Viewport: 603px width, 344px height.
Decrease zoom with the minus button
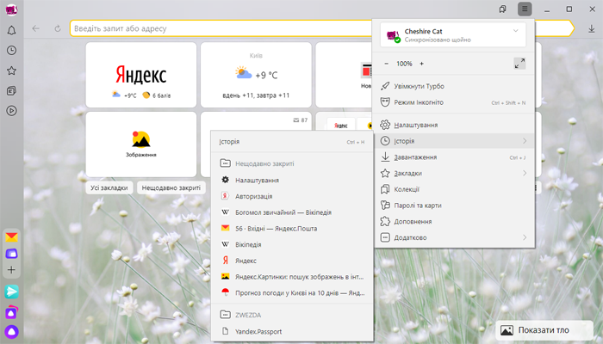387,64
